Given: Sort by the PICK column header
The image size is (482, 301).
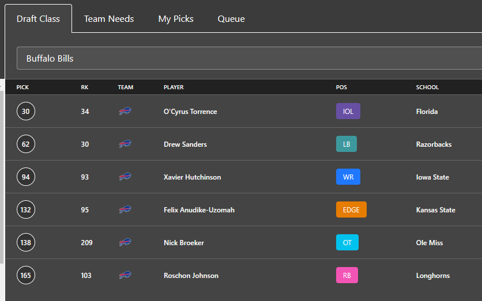Looking at the screenshot, I should (22, 87).
